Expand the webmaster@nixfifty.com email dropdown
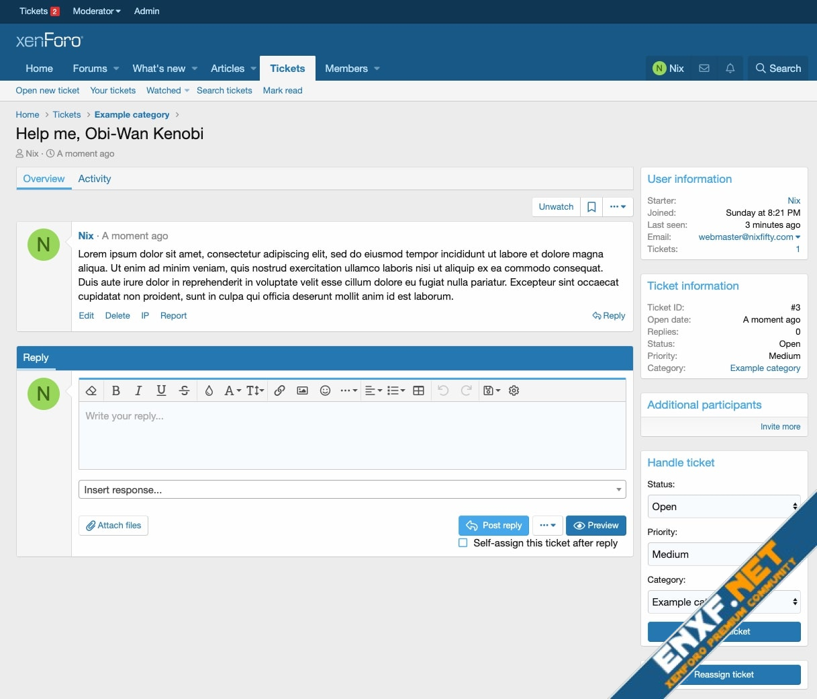 click(x=749, y=237)
